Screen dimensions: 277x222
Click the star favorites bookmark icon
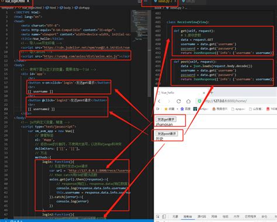coord(166,109)
